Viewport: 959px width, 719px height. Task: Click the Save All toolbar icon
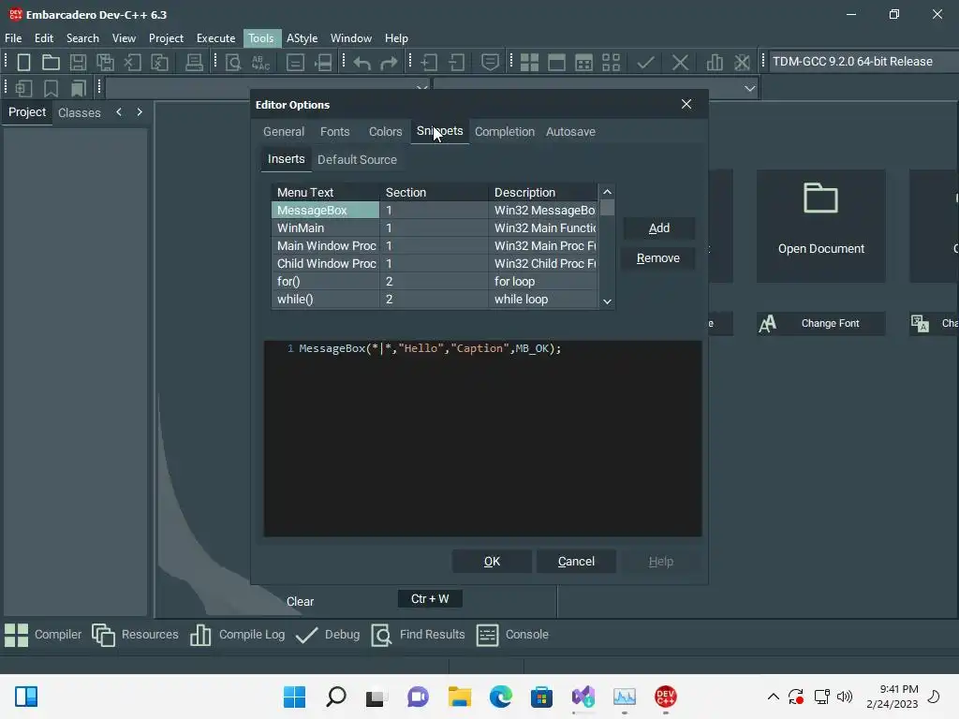[105, 62]
